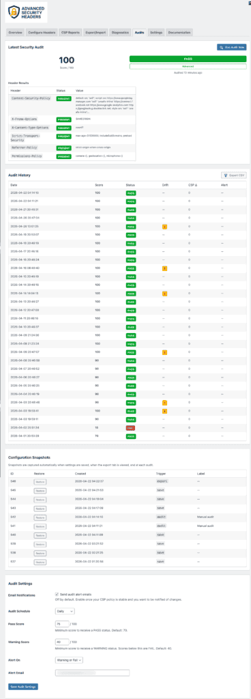
Task: Restore snapshot ID 544
Action: (40, 499)
